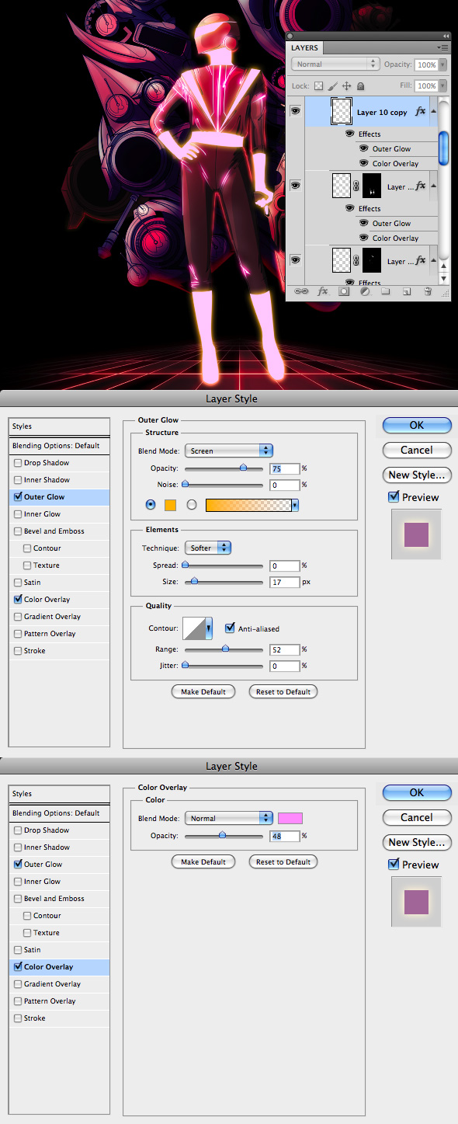
Task: Click the pink Color Overlay color swatch
Action: [x=290, y=818]
